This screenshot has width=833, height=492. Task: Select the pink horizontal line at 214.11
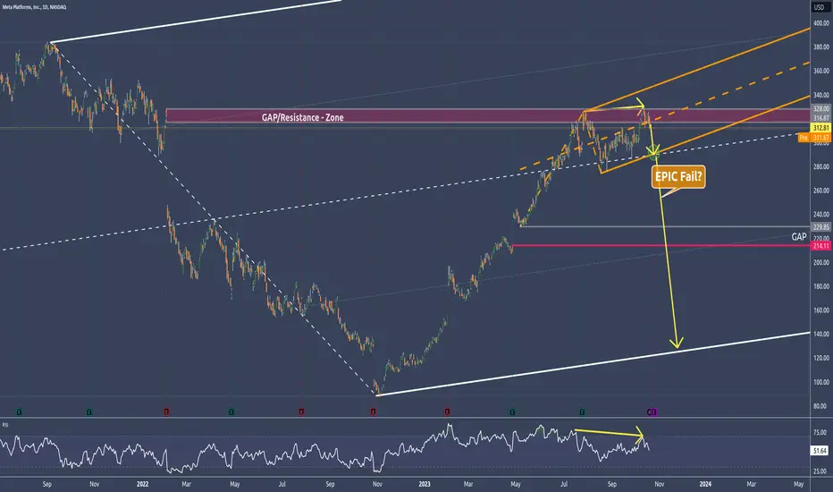coord(661,246)
